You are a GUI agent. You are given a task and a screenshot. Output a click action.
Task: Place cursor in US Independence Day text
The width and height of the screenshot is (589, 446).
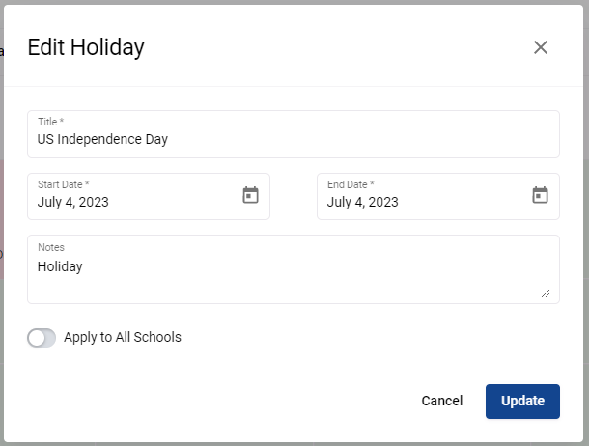[102, 139]
